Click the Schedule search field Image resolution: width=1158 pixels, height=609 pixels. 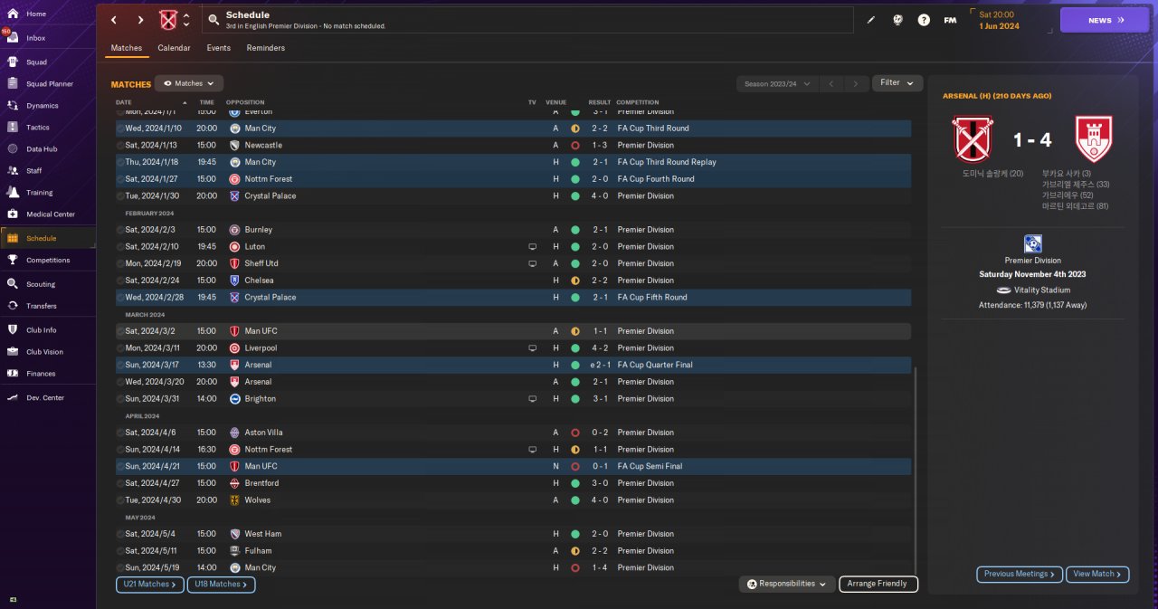(527, 20)
